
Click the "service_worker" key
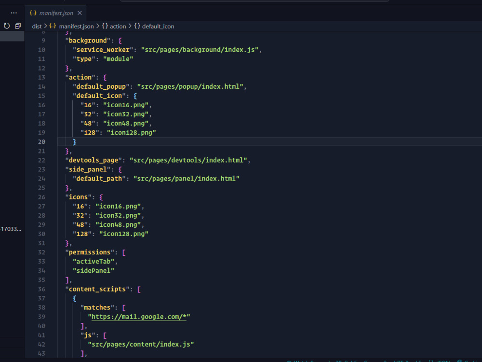click(x=103, y=50)
